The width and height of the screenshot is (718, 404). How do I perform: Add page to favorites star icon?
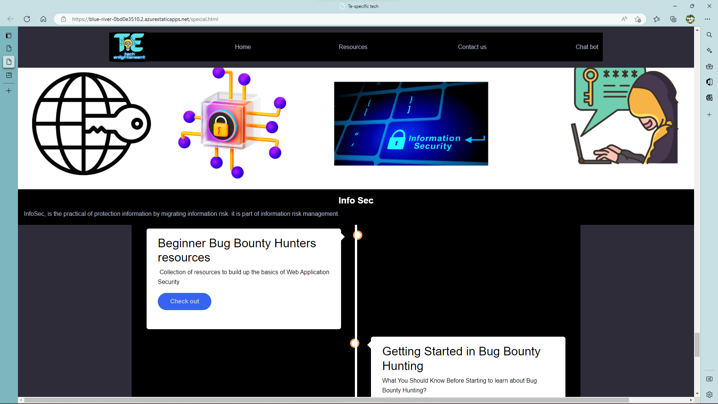tap(638, 19)
